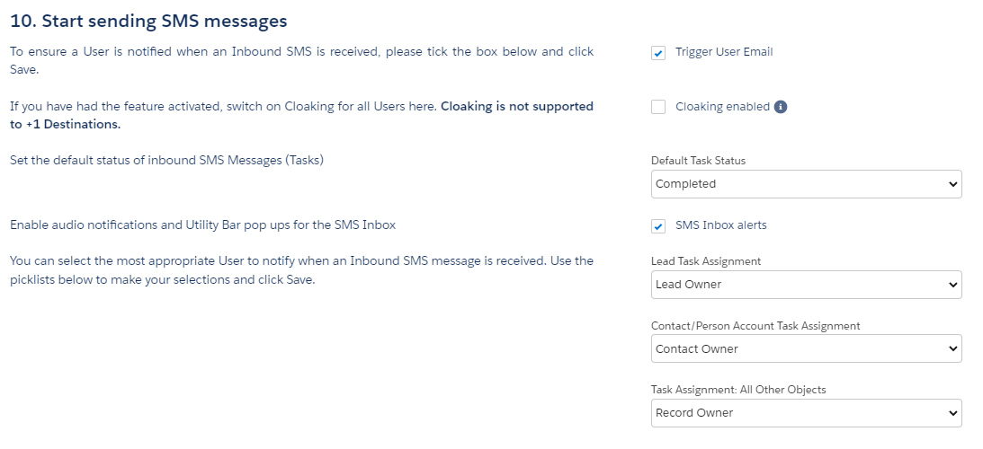
Task: Click the chevron arrow on the Contact Owner dropdown
Action: point(953,349)
